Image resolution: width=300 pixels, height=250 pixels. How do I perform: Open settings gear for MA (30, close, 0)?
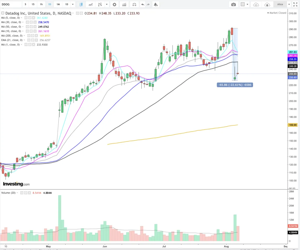[x=31, y=22]
